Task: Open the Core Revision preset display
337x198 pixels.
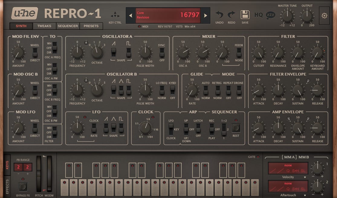Action: pyautogui.click(x=168, y=15)
